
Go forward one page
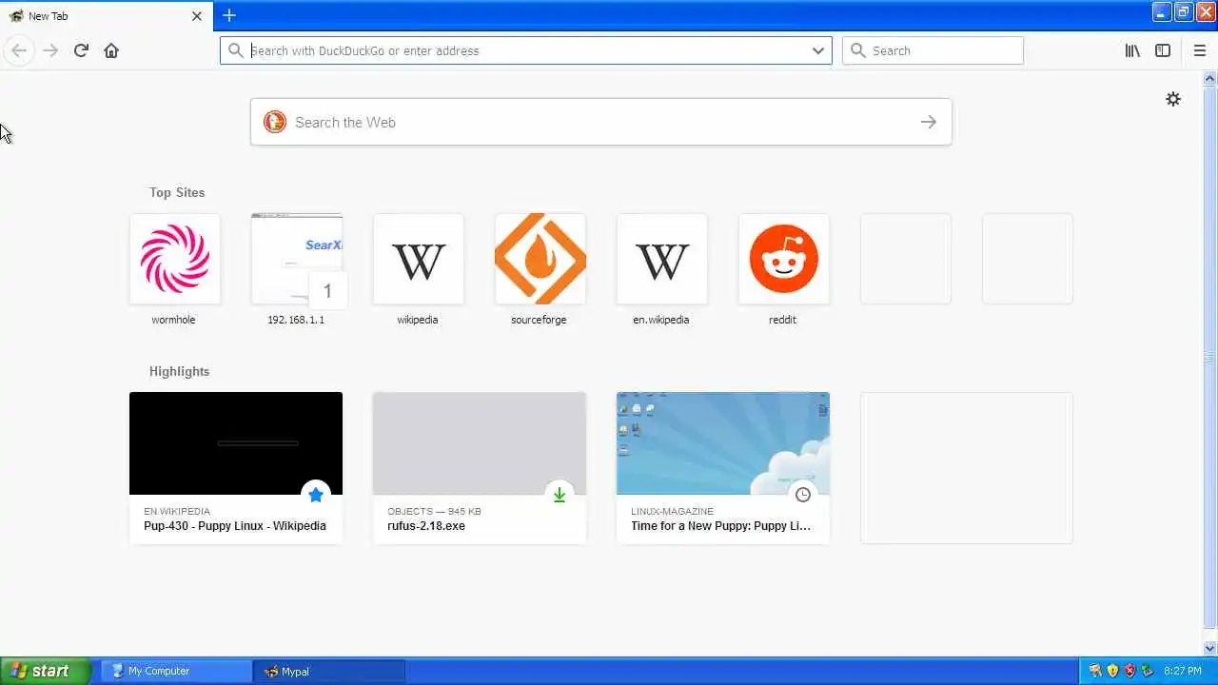pyautogui.click(x=50, y=50)
